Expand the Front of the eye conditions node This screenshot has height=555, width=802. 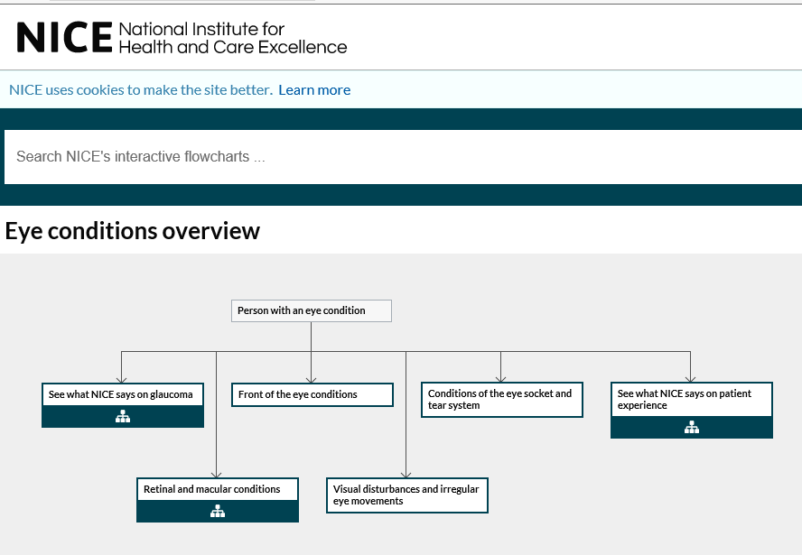tap(312, 394)
